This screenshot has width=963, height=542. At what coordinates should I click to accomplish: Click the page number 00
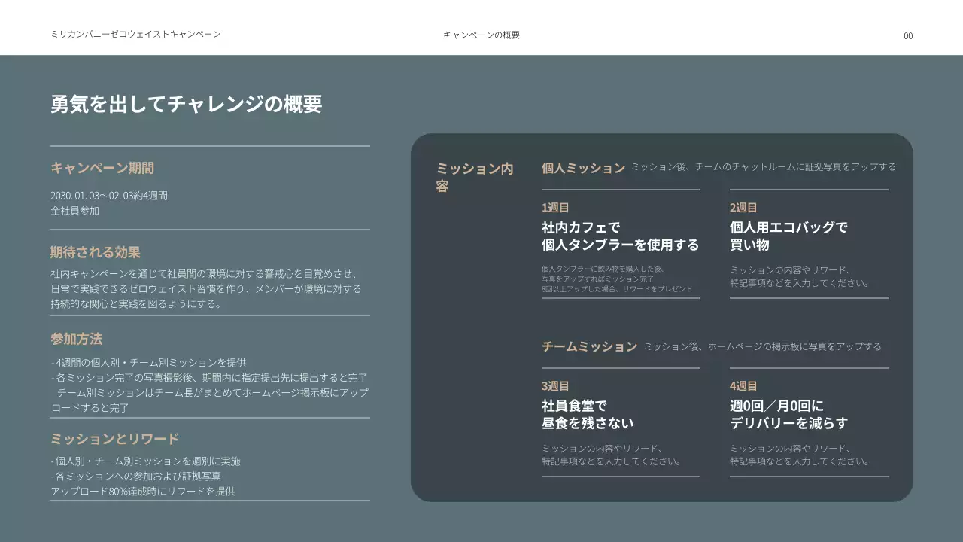pos(908,35)
